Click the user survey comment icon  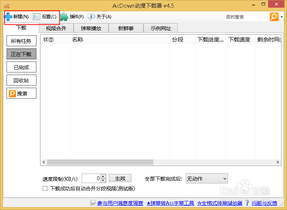(x=93, y=203)
